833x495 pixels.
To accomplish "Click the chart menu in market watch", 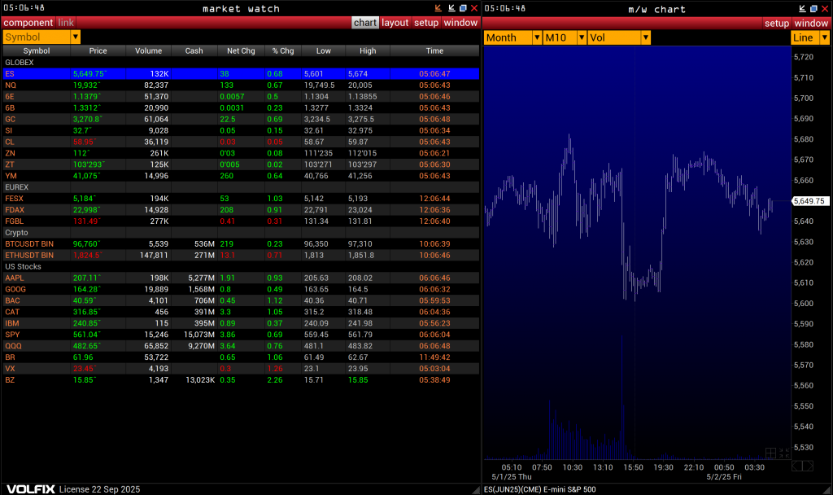I will (x=365, y=22).
